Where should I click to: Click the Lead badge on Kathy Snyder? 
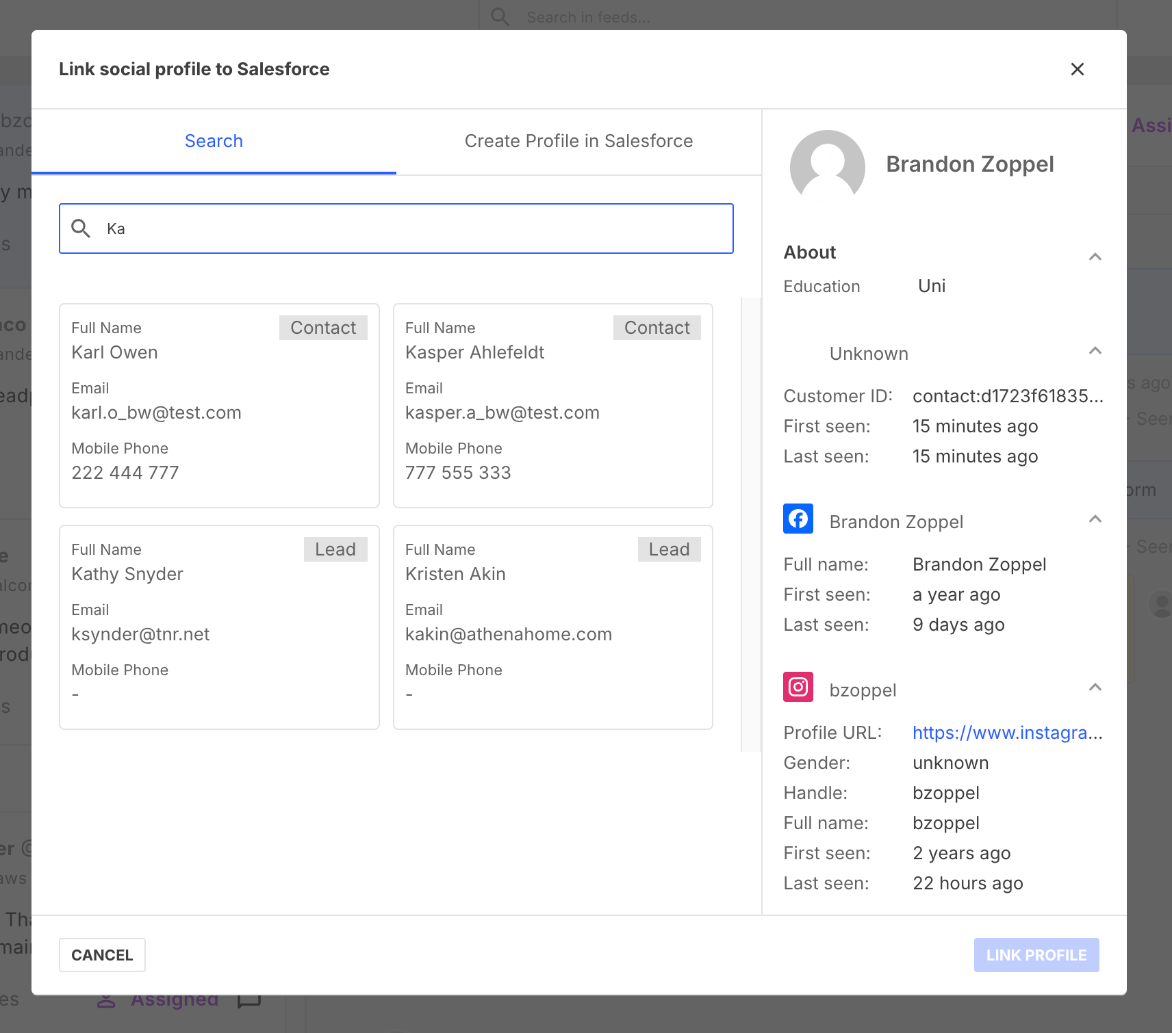tap(335, 549)
